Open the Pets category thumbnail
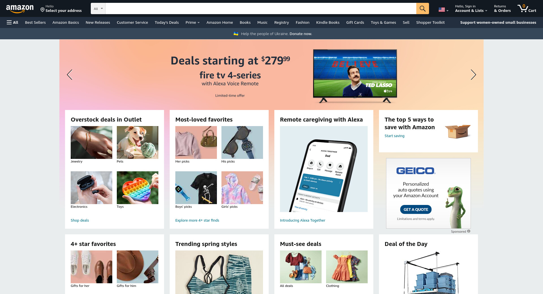The height and width of the screenshot is (294, 543). [x=137, y=142]
